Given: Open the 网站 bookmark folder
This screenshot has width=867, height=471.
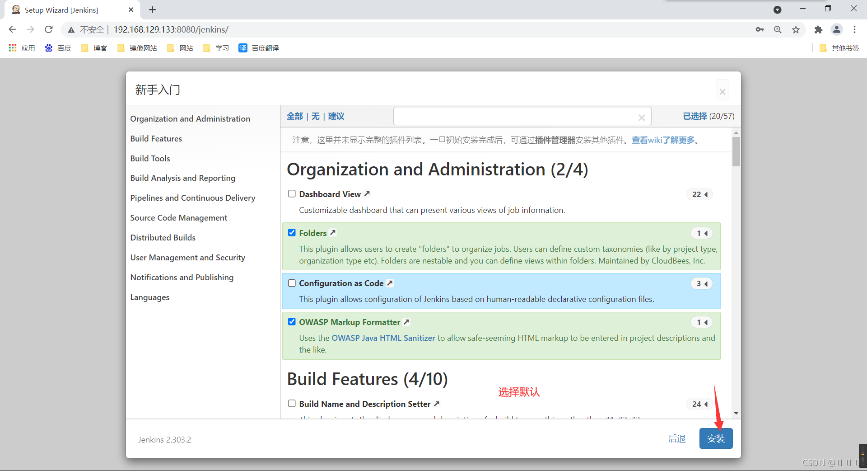Looking at the screenshot, I should coord(180,48).
